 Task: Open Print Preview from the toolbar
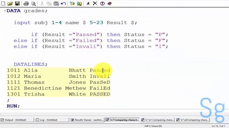click(34, 4)
